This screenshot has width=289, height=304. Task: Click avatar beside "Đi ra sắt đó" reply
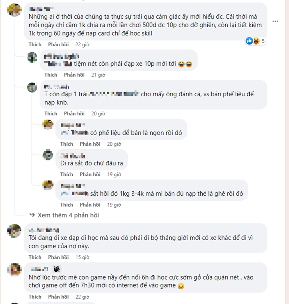48,155
